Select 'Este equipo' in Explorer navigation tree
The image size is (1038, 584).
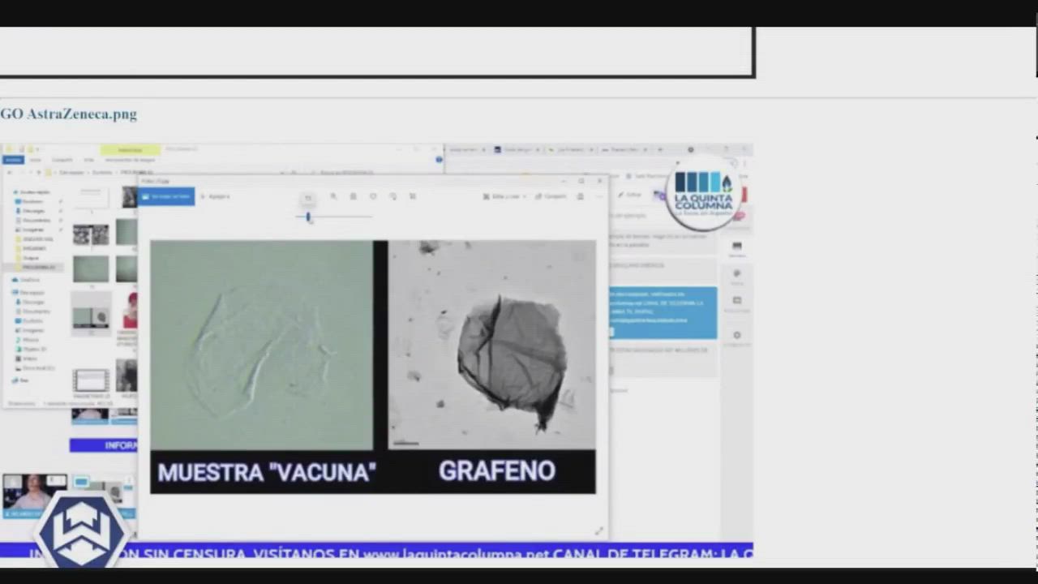click(x=32, y=292)
